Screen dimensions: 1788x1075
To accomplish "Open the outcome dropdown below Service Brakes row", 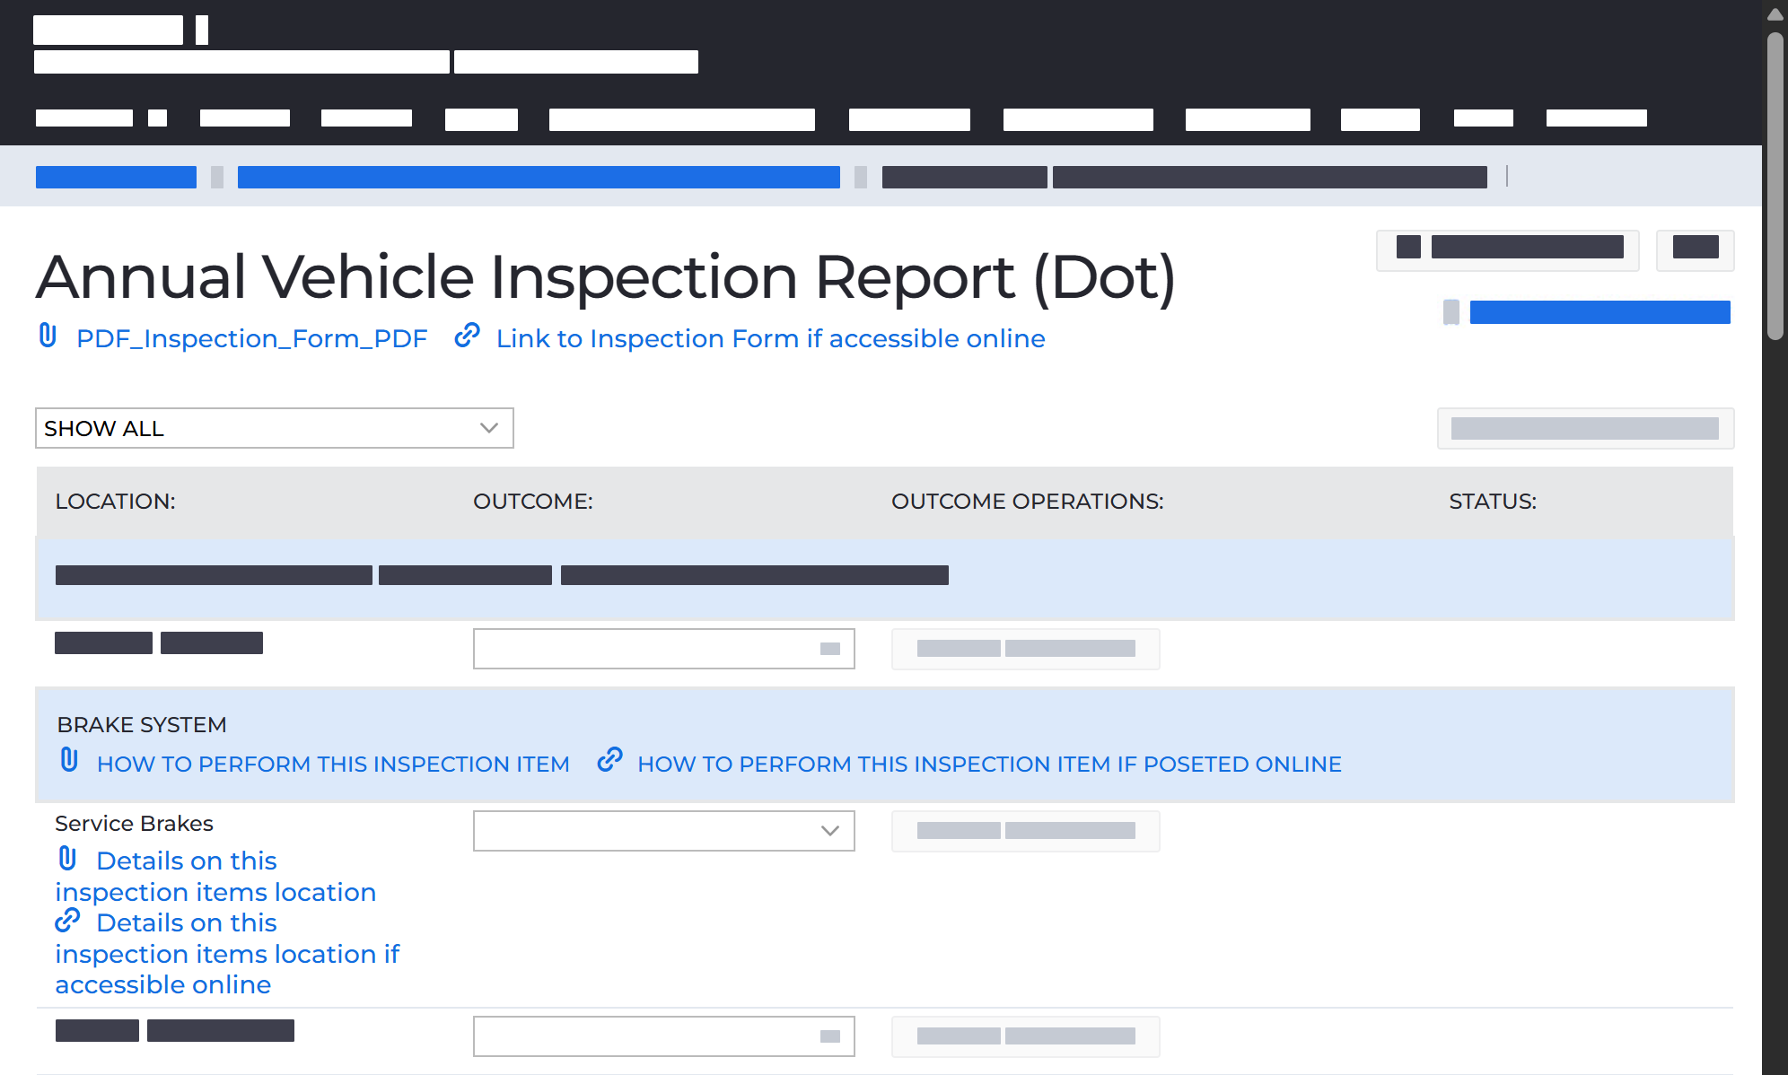I will (664, 1036).
